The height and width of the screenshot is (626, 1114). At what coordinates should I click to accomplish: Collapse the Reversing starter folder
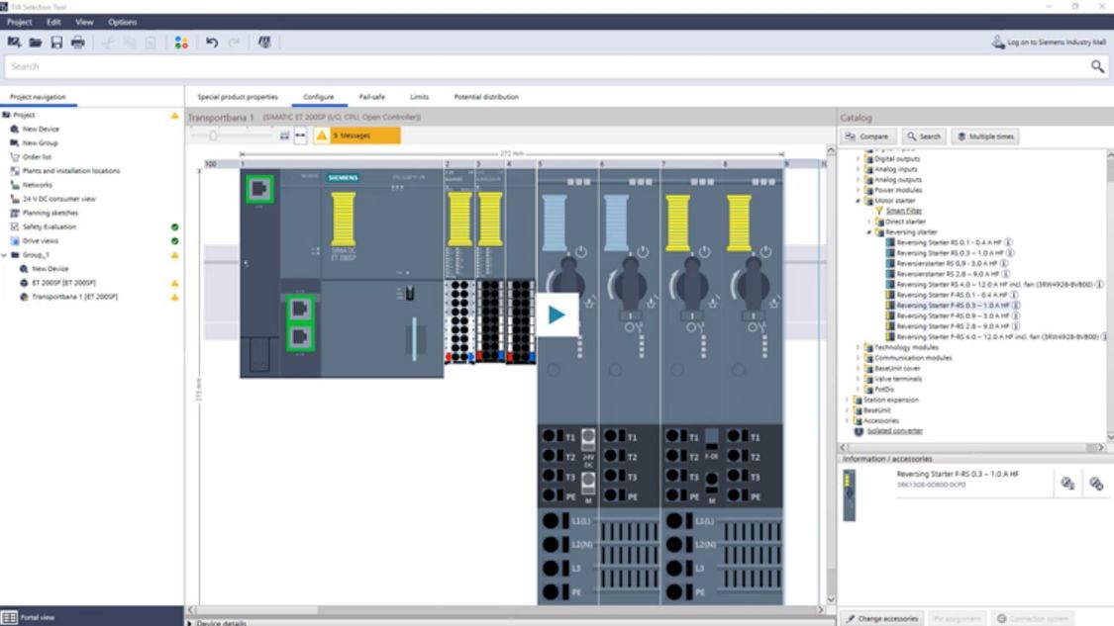[869, 232]
